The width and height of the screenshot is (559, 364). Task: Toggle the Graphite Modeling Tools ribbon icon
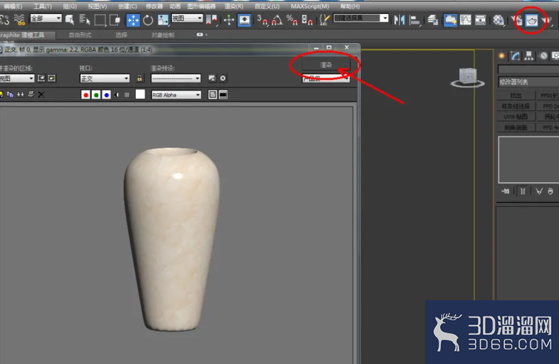click(451, 20)
